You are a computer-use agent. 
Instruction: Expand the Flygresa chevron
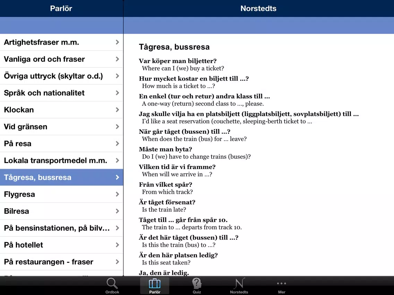pyautogui.click(x=117, y=194)
